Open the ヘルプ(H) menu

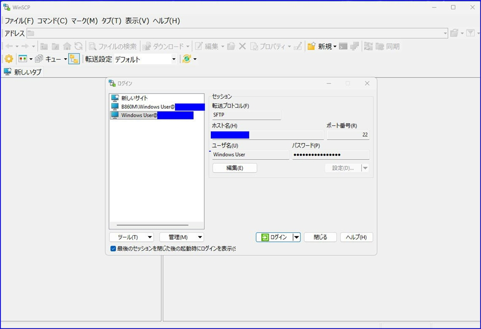(166, 21)
